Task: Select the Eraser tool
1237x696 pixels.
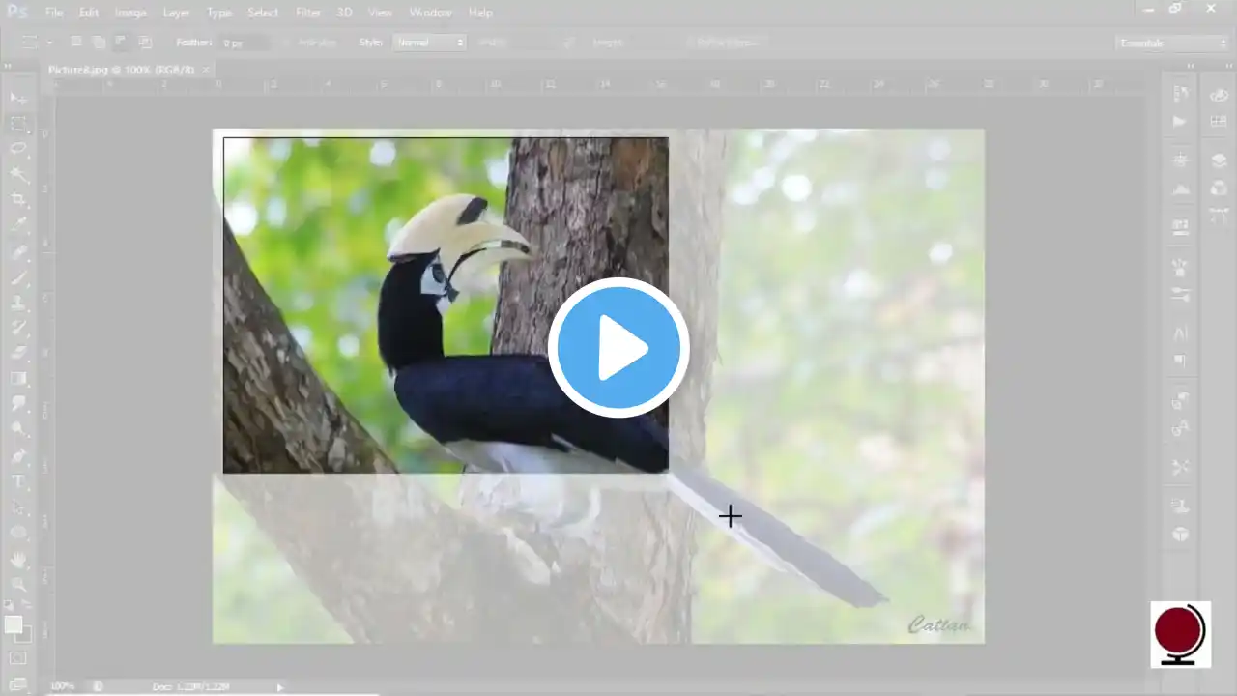Action: (x=18, y=353)
